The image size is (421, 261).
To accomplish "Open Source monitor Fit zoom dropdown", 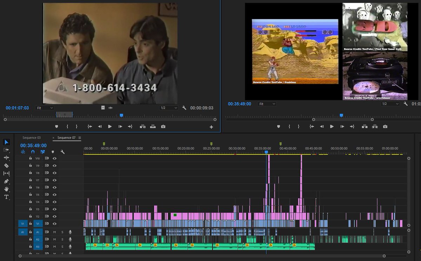I will 45,108.
